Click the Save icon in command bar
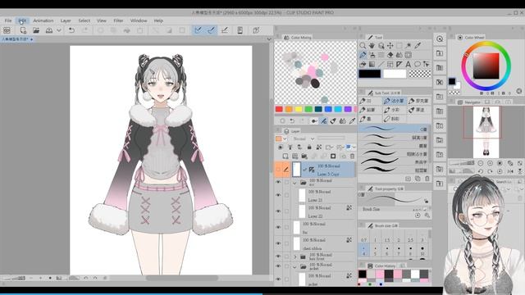The height and width of the screenshot is (295, 525). (x=49, y=30)
